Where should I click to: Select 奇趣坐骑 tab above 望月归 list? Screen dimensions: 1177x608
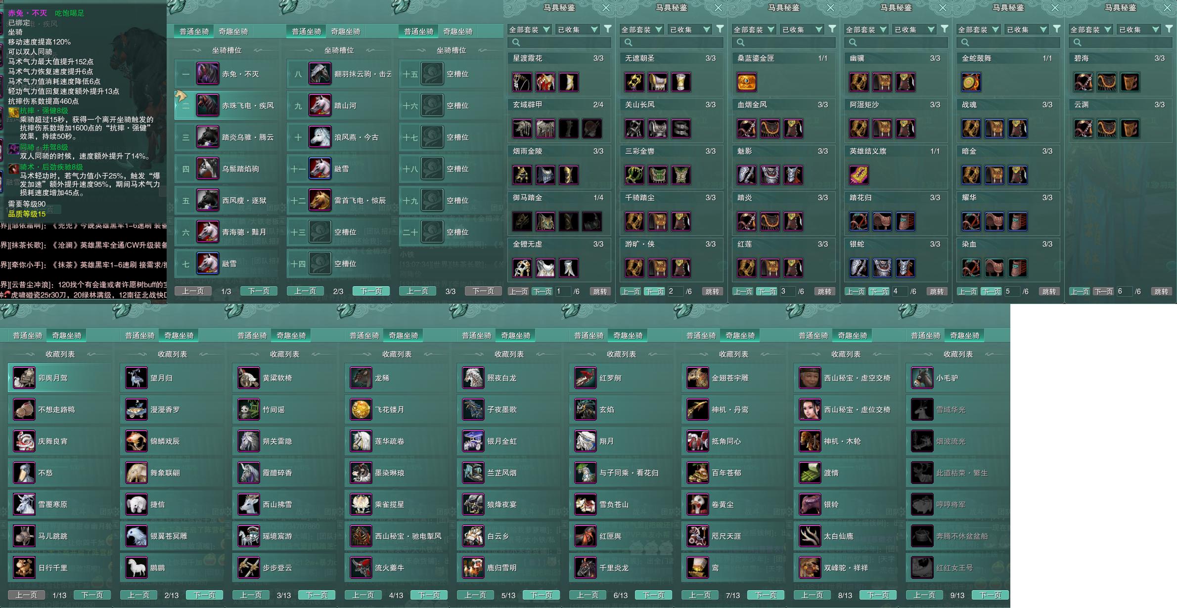[179, 336]
